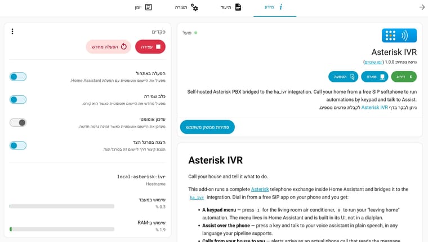Toggle הפעלה באתחול start on boot
This screenshot has height=242, width=428.
[18, 77]
